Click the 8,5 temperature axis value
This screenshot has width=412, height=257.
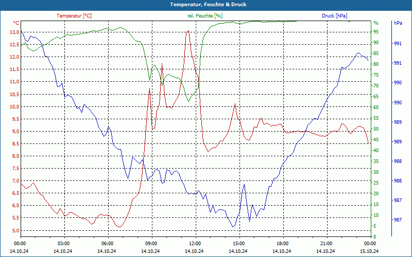click(15, 144)
